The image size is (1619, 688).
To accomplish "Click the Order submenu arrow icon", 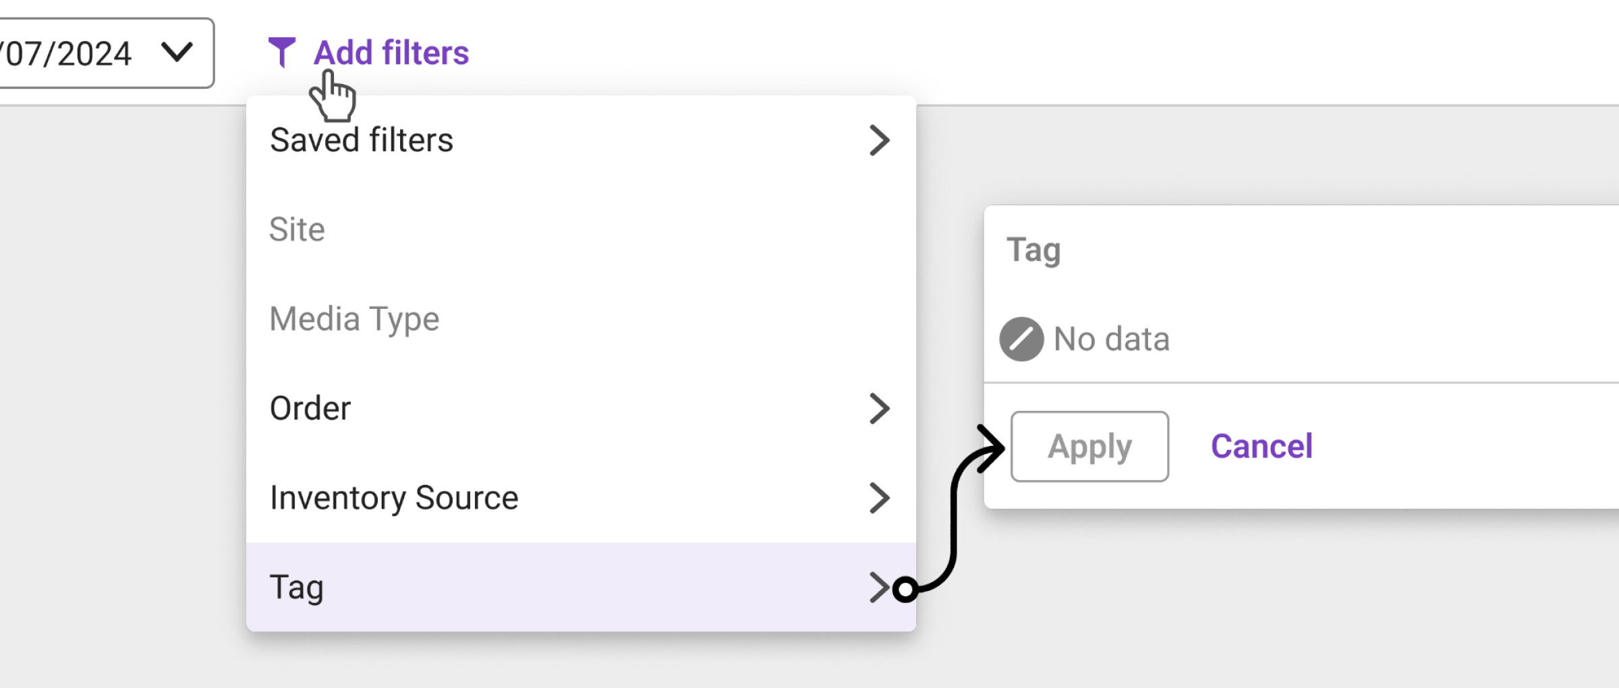I will tap(880, 408).
